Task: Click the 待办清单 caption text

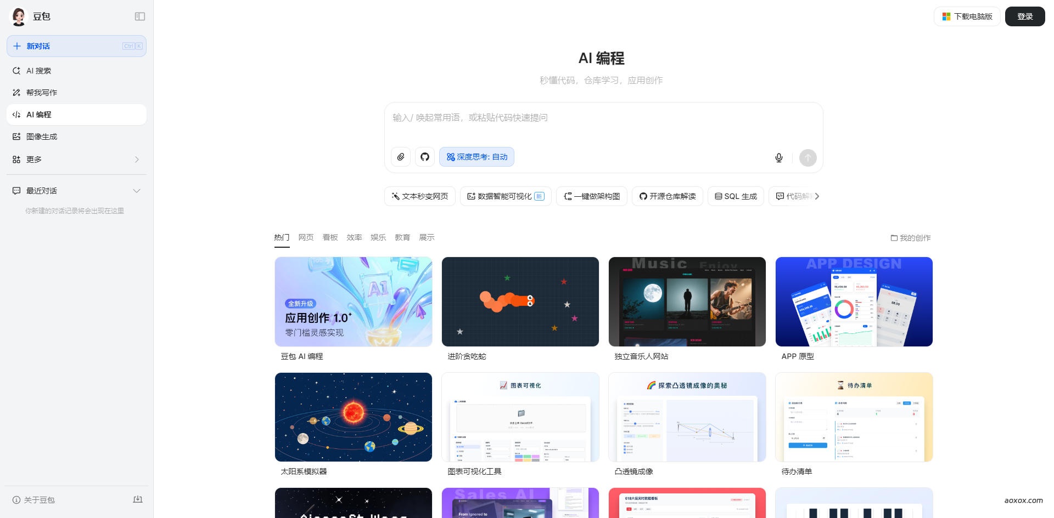Action: pos(797,471)
